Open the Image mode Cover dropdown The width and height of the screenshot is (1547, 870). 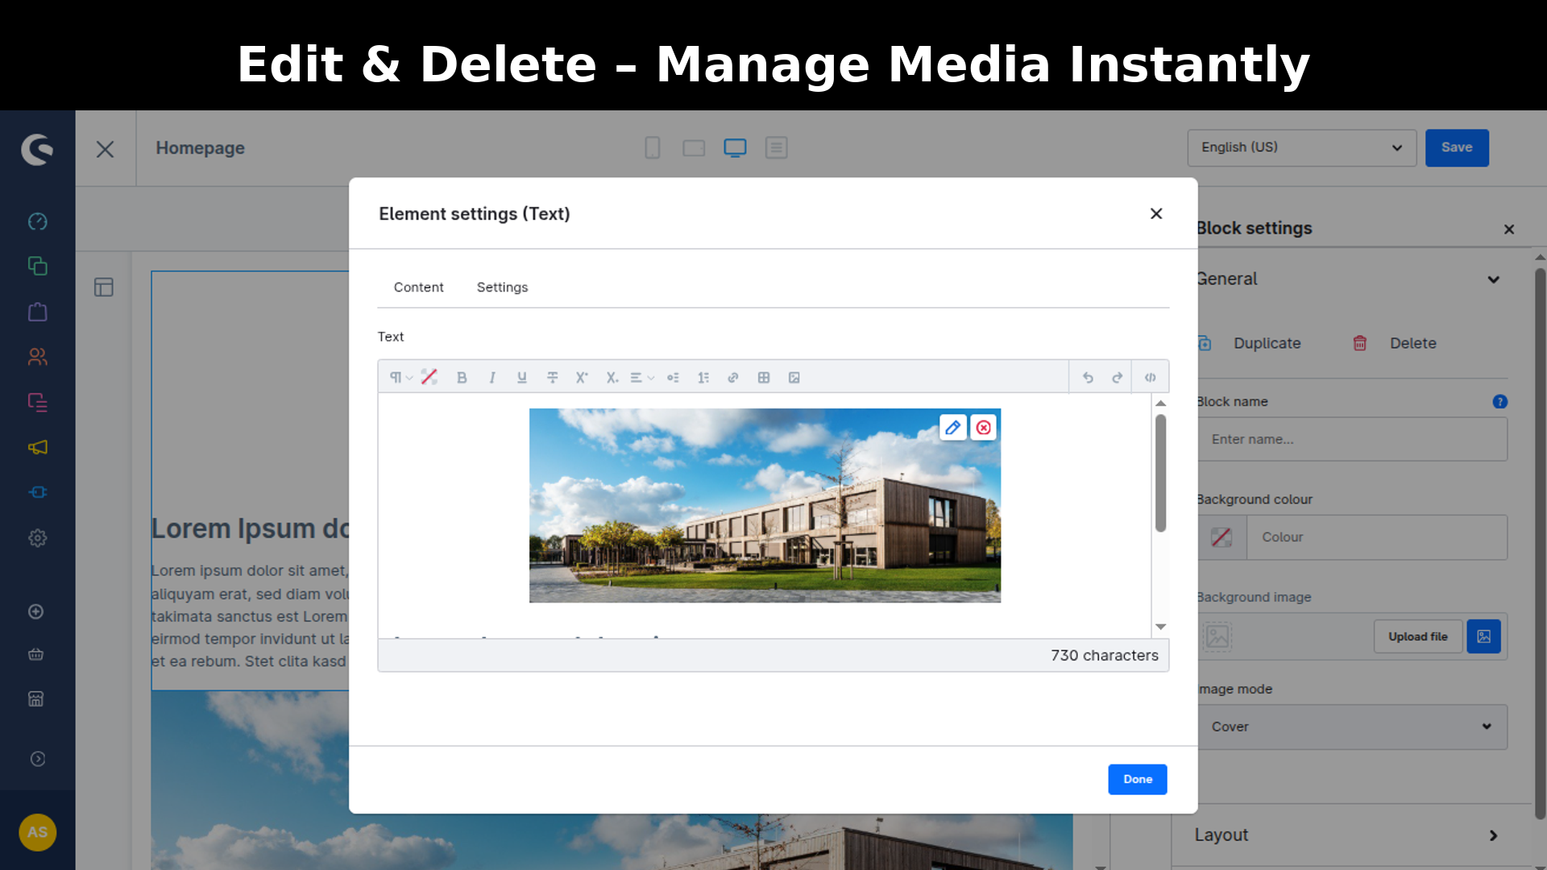coord(1352,727)
